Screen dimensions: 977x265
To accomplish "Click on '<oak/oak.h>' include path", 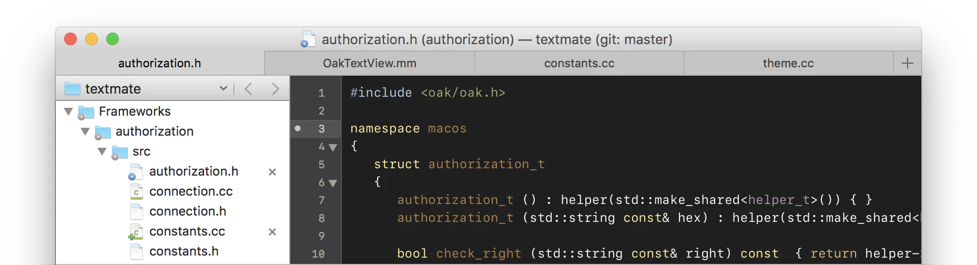I will tap(463, 93).
